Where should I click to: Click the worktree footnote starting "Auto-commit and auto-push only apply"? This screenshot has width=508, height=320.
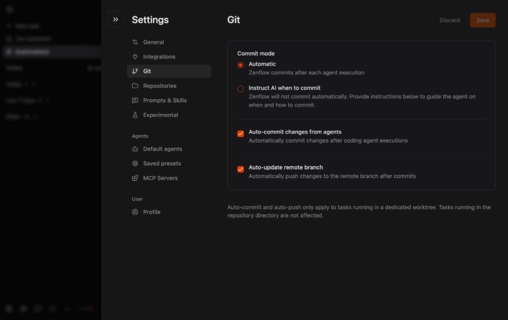pos(359,211)
